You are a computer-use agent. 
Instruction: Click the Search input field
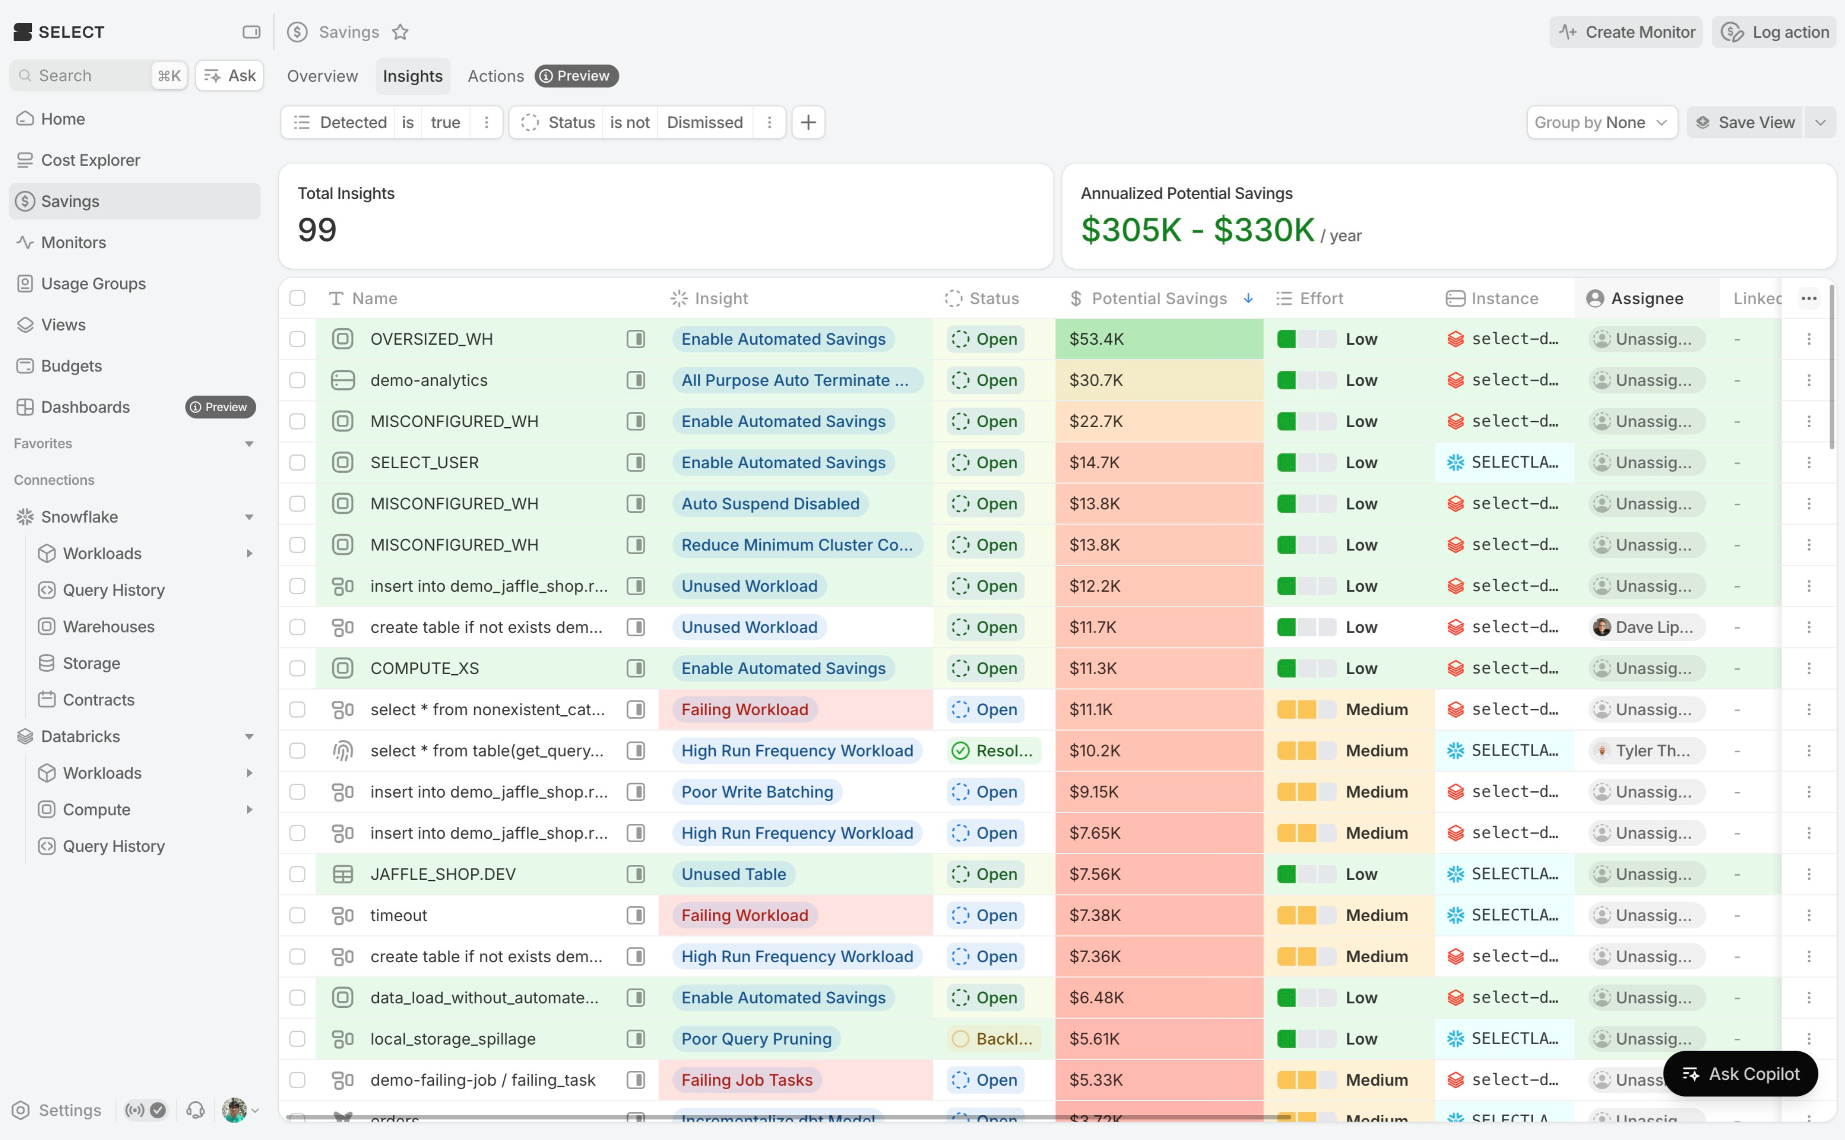tap(98, 76)
